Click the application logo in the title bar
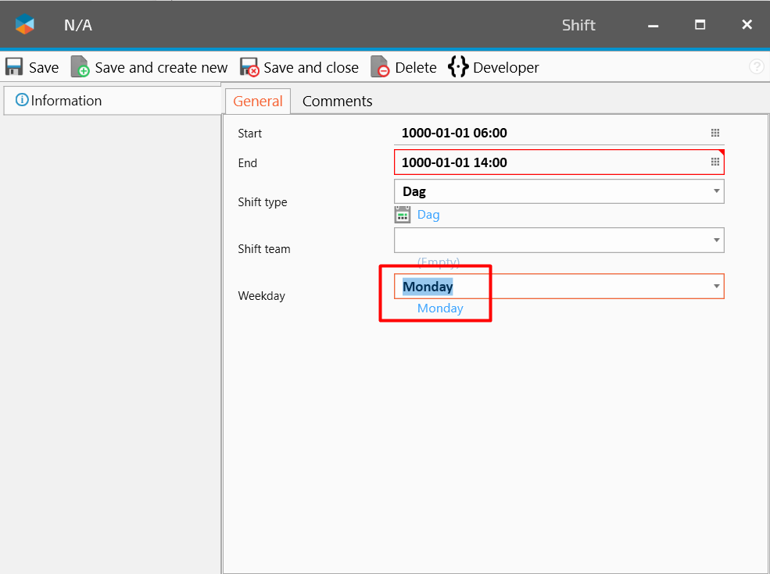Viewport: 770px width, 574px height. point(25,25)
